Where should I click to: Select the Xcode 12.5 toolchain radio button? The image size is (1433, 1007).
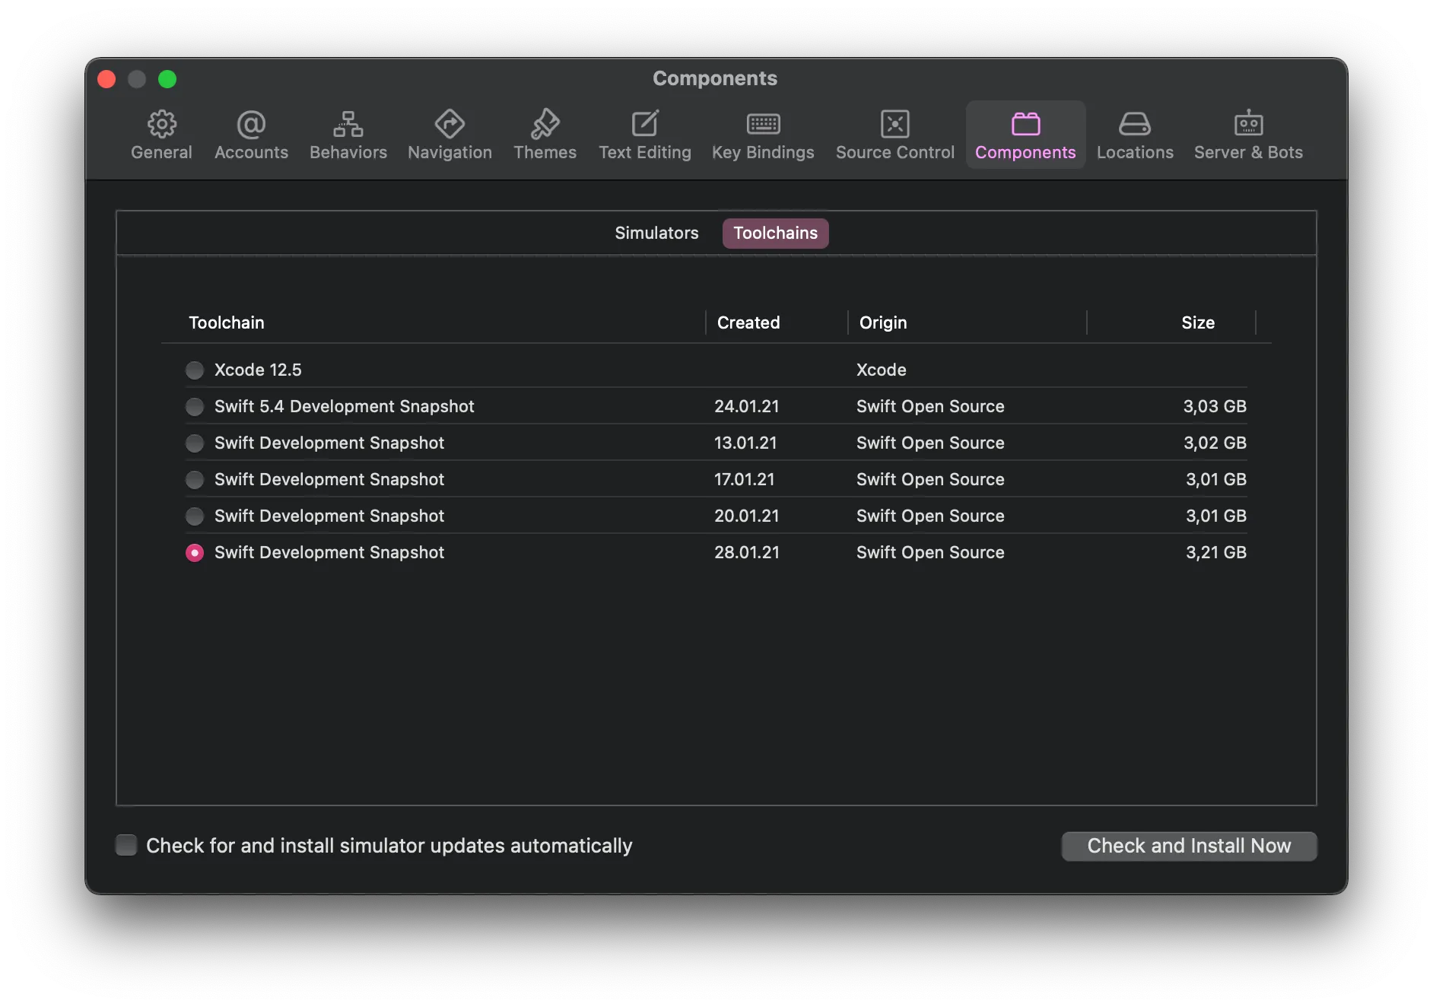click(x=194, y=370)
